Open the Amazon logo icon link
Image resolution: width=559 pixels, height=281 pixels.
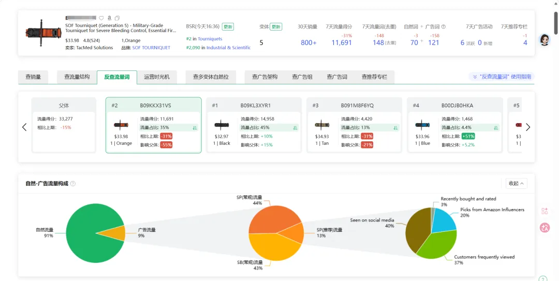(x=109, y=18)
